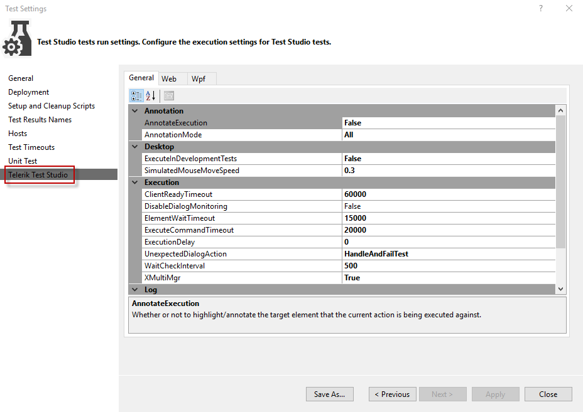Sort properties alphabetically with A-Z icon

tap(151, 96)
